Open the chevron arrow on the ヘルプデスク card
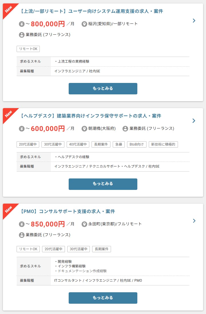The height and width of the screenshot is (314, 206). click(194, 121)
